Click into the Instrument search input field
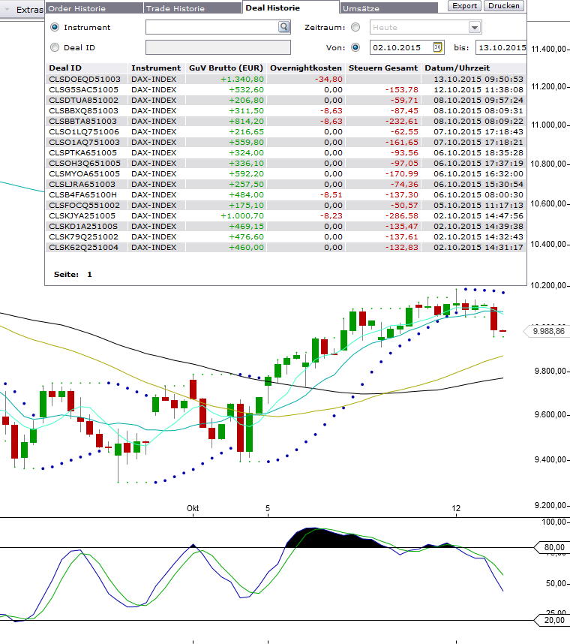 pos(211,27)
